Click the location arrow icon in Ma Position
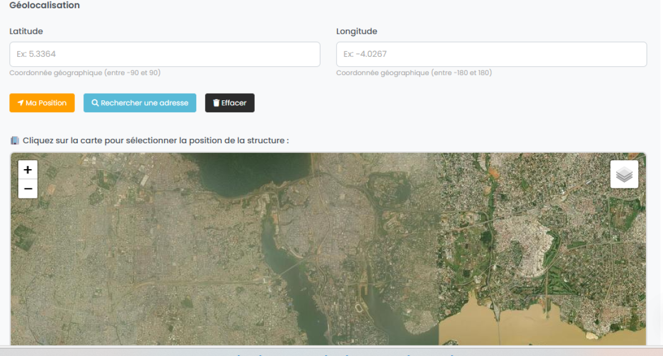This screenshot has height=356, width=663. point(20,103)
